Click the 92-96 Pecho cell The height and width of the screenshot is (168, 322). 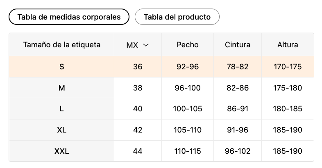pyautogui.click(x=188, y=66)
